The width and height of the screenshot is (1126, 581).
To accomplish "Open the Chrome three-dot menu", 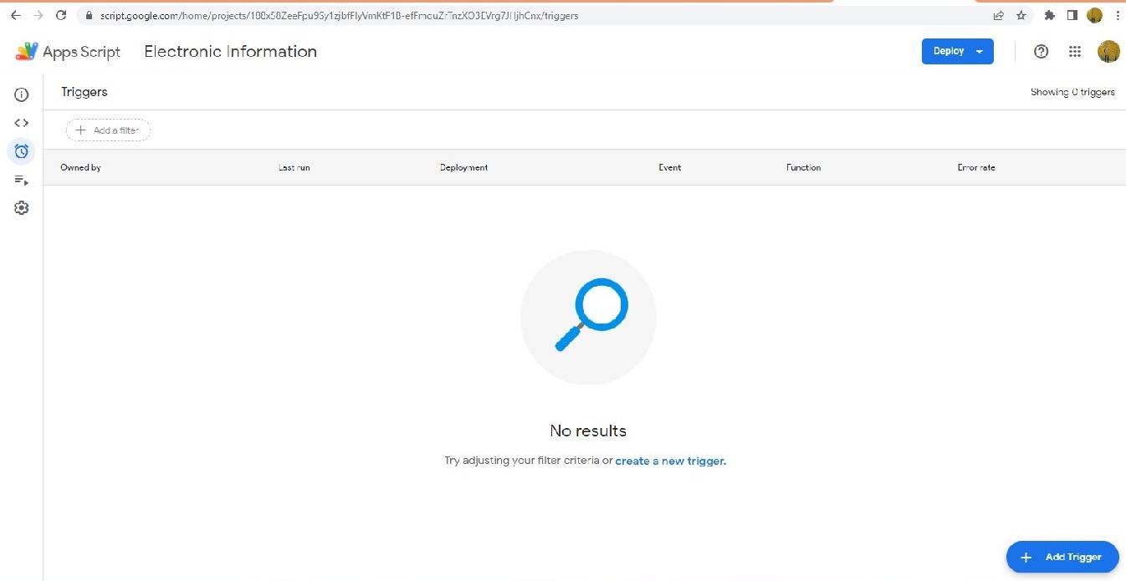I will pyautogui.click(x=1118, y=15).
